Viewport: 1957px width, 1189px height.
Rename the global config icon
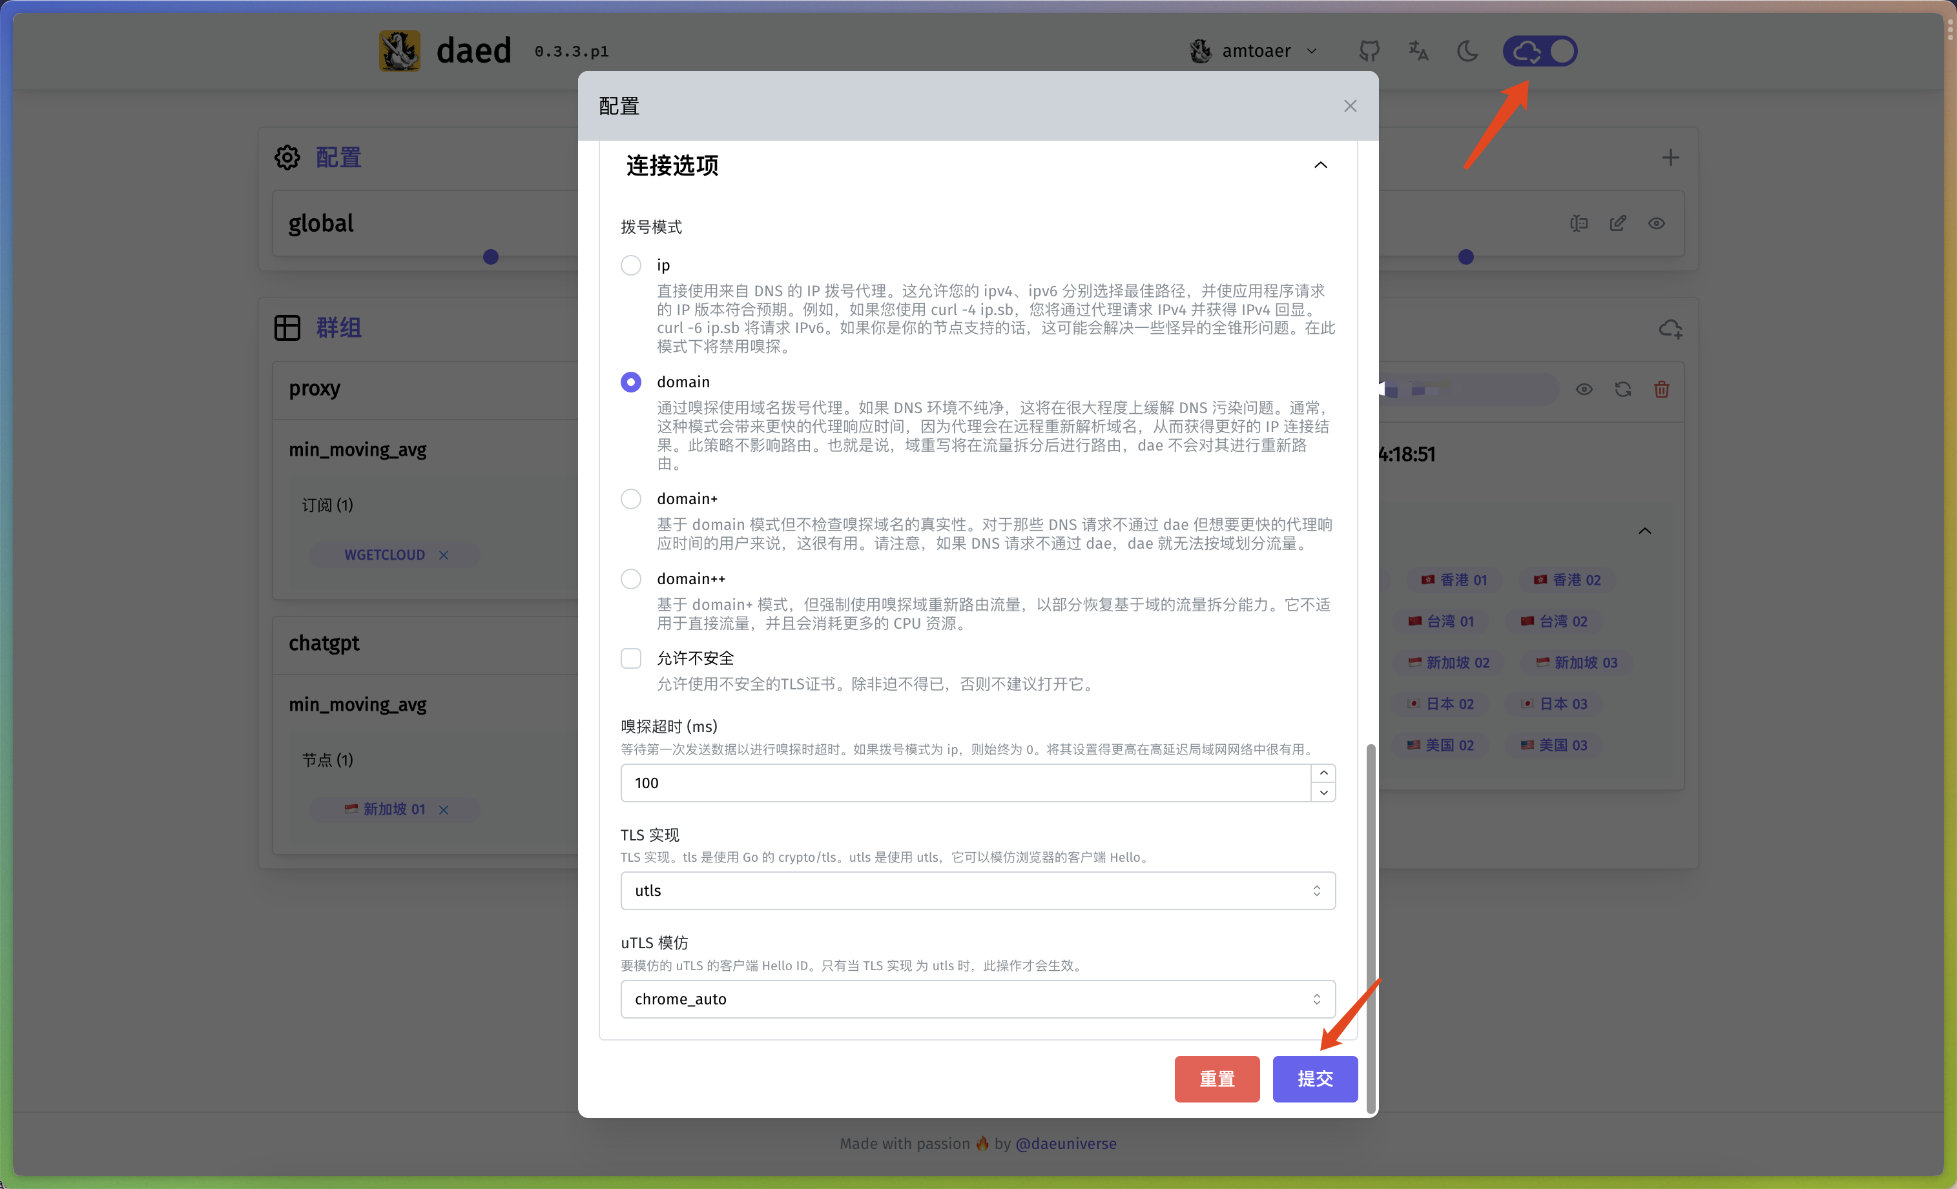(x=1579, y=224)
